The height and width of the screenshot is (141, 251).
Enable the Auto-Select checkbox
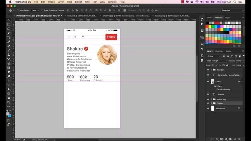click(18, 11)
